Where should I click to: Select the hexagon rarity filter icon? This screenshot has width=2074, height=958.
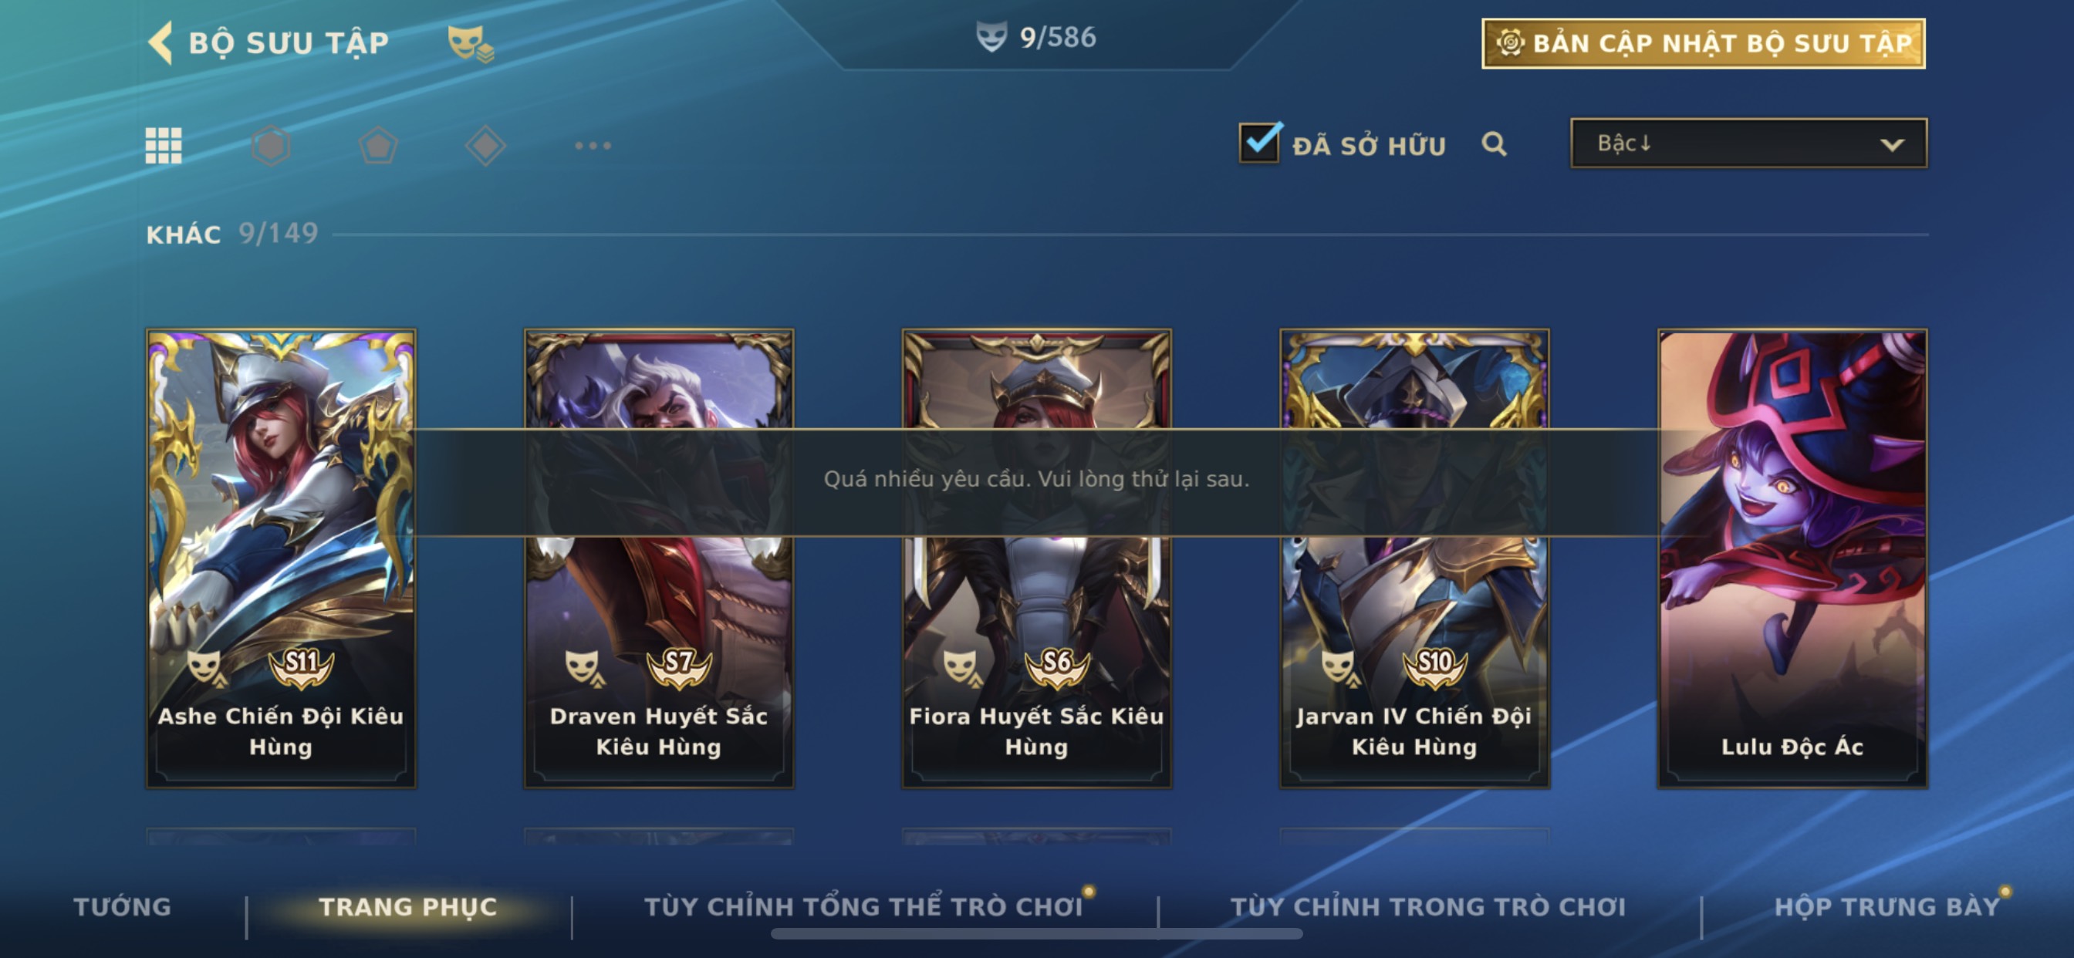(x=271, y=146)
